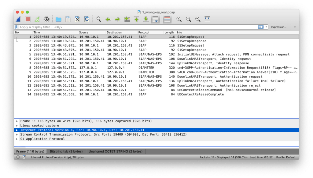
Task: Zoom in on packet list text
Action: click(179, 19)
